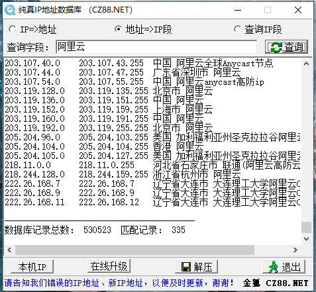Select the 地址=>IP段 radio option
Image resolution: width=316 pixels, height=292 pixels.
[119, 29]
